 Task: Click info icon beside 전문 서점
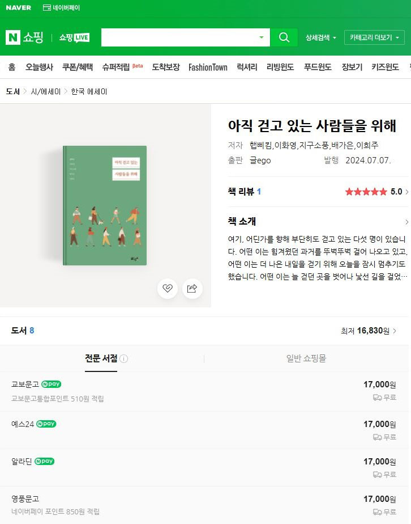click(x=124, y=358)
